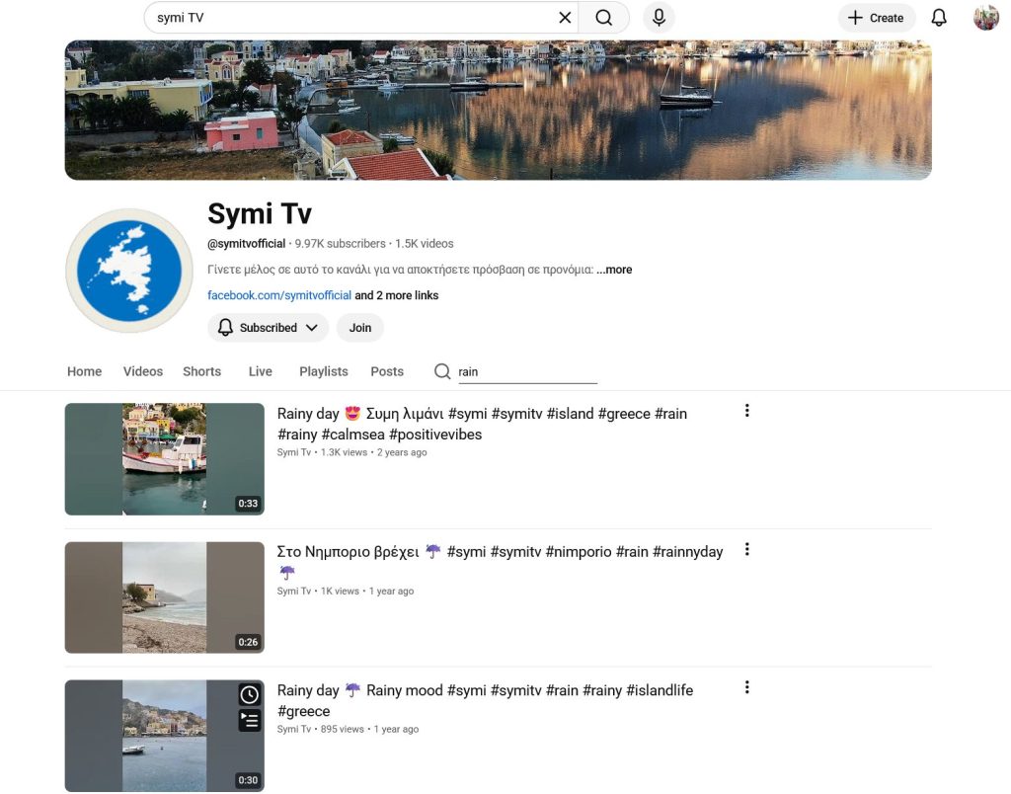Image resolution: width=1011 pixels, height=794 pixels.
Task: Start voice search with microphone
Action: point(659,18)
